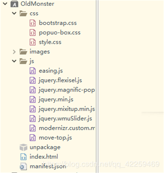164x173 pixels.
Task: Select move-top.js file
Action: coord(55,138)
